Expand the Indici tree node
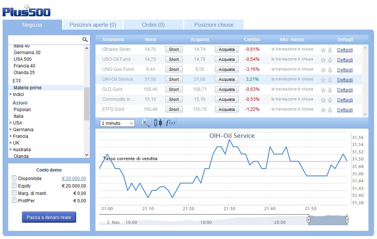 10,94
